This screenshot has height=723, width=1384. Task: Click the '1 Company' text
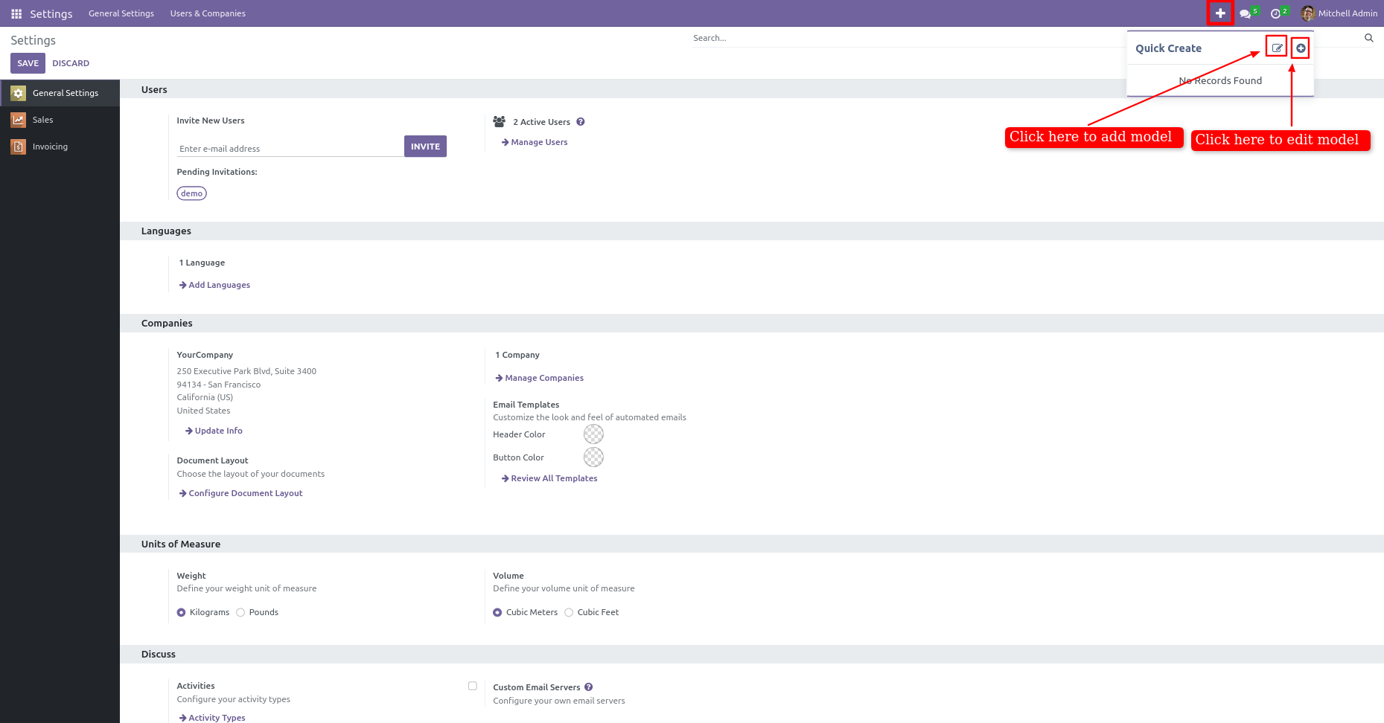(x=517, y=355)
